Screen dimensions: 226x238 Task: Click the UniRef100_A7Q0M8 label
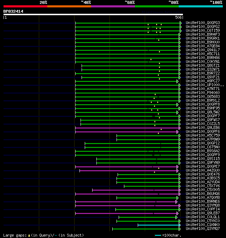click(203, 198)
